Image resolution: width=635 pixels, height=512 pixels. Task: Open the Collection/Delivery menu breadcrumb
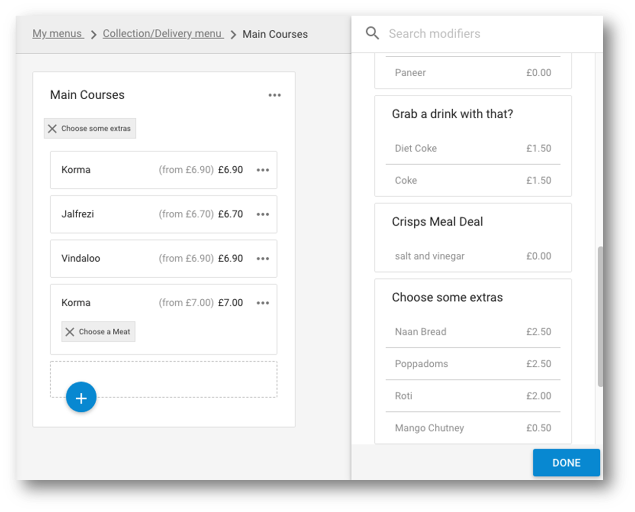pyautogui.click(x=163, y=33)
